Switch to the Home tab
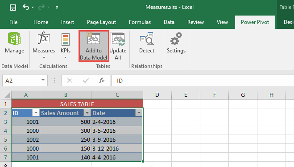 (41, 22)
